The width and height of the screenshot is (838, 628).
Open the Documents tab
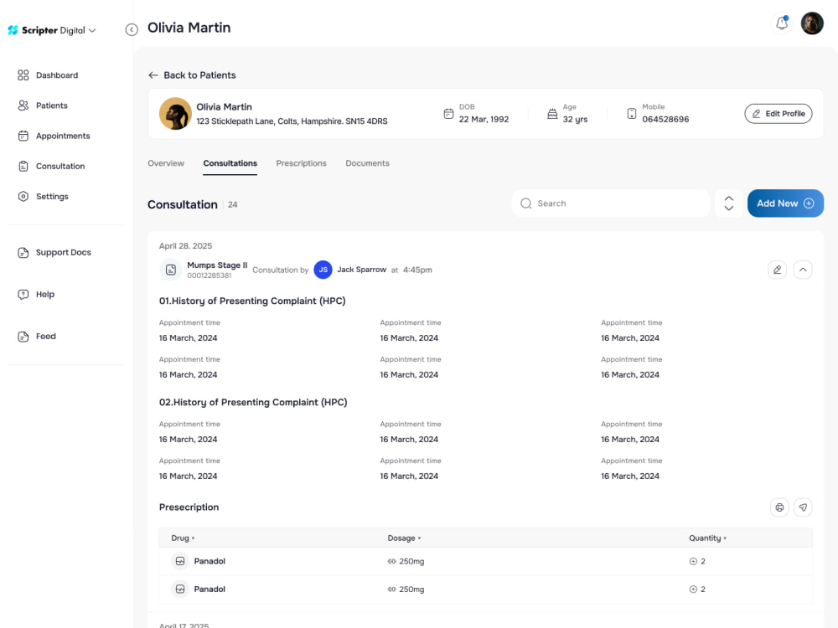(367, 163)
